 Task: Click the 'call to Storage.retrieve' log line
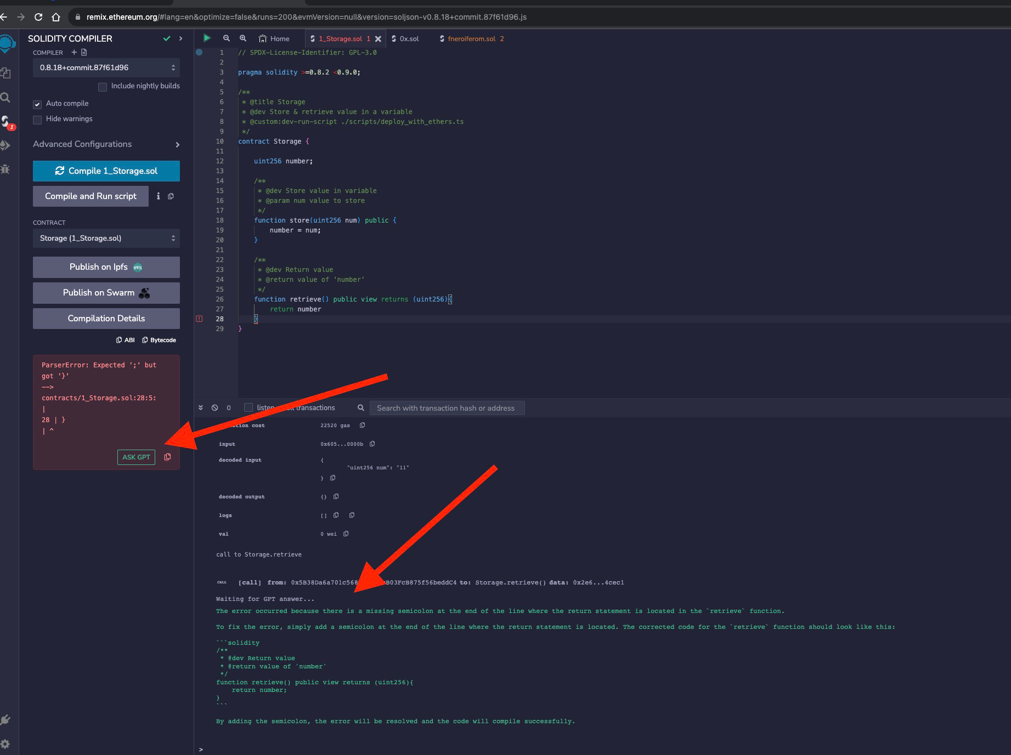coord(259,554)
